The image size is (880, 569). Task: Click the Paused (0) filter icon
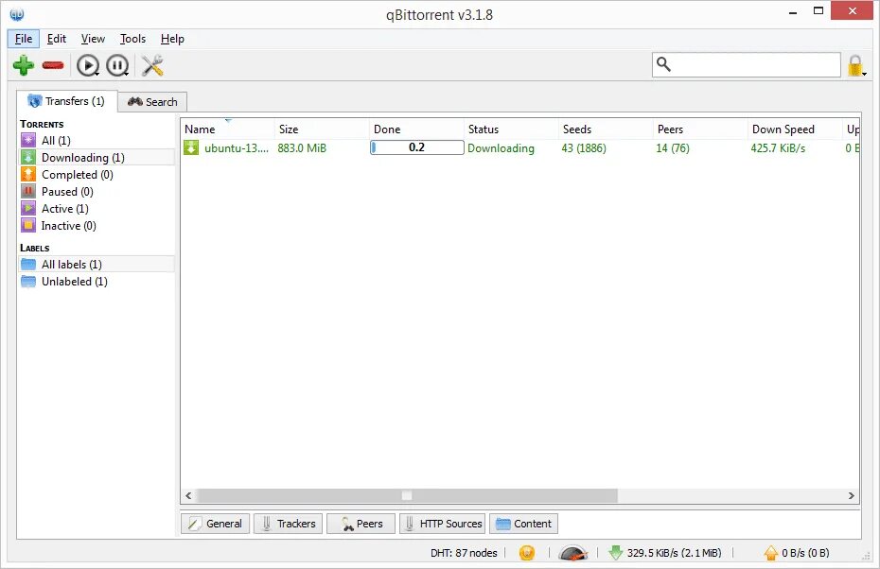(x=28, y=191)
